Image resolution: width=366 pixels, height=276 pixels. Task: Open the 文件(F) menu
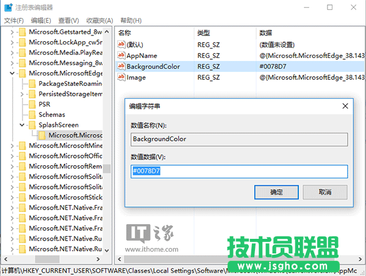14,21
